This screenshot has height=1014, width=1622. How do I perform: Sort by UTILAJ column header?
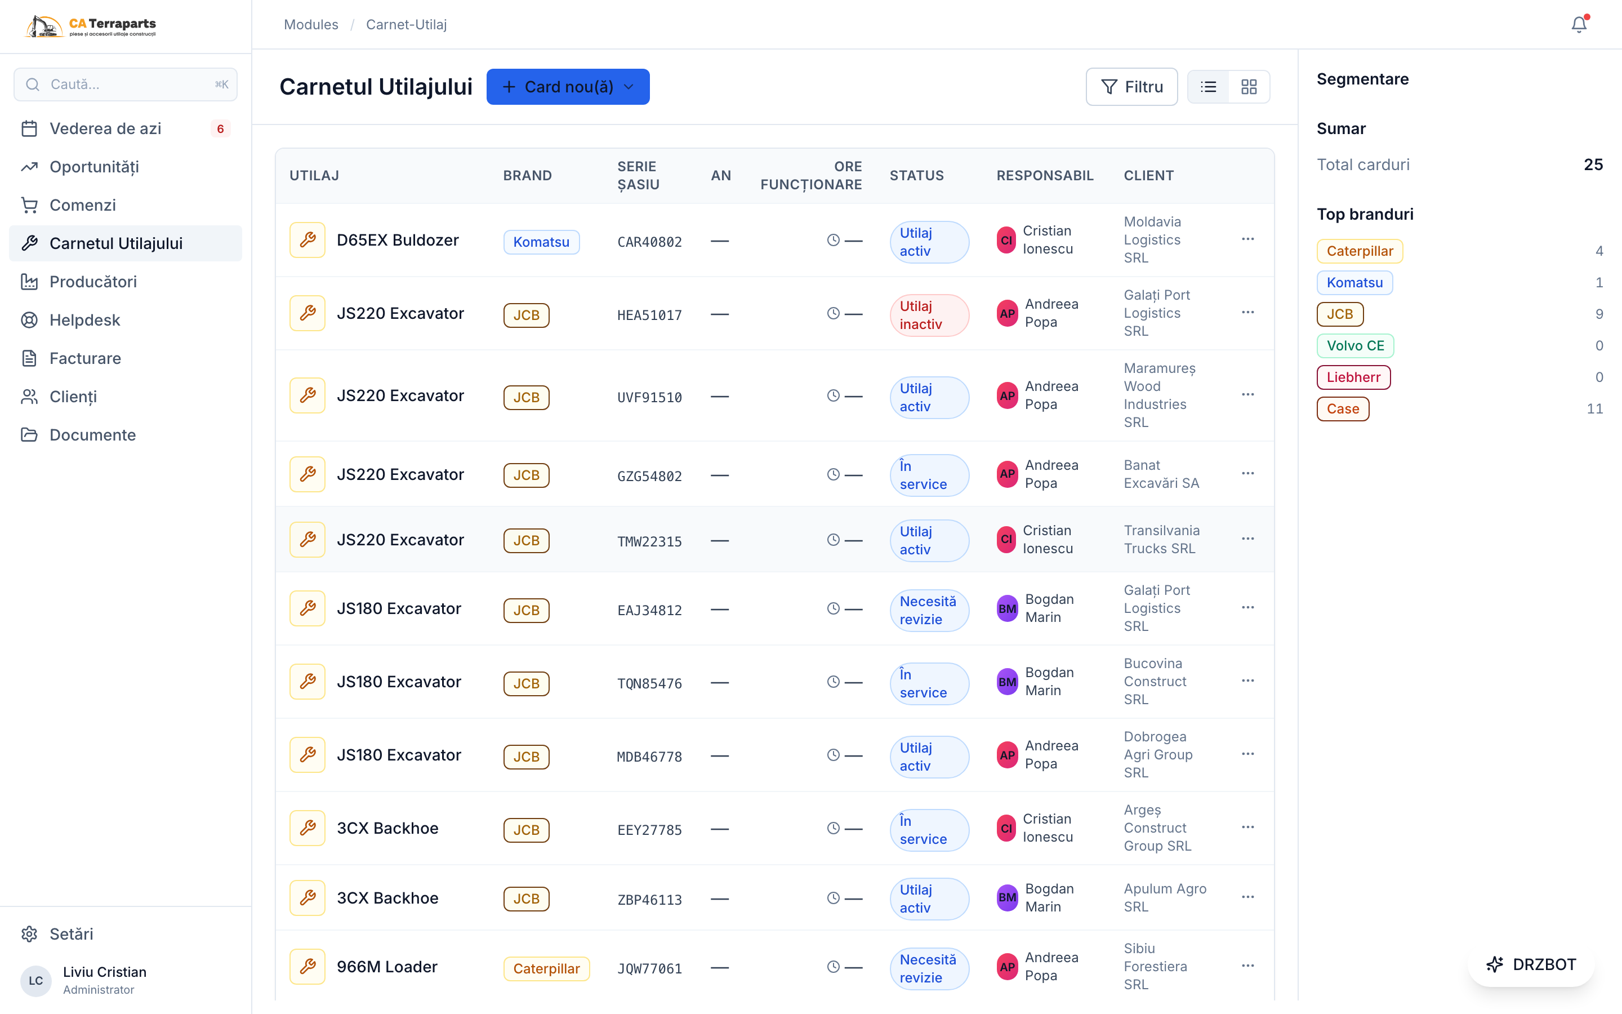(314, 176)
